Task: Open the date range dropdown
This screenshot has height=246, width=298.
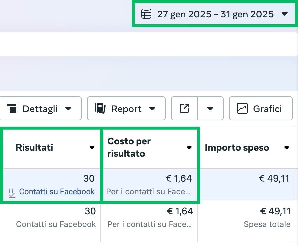Action: [285, 14]
